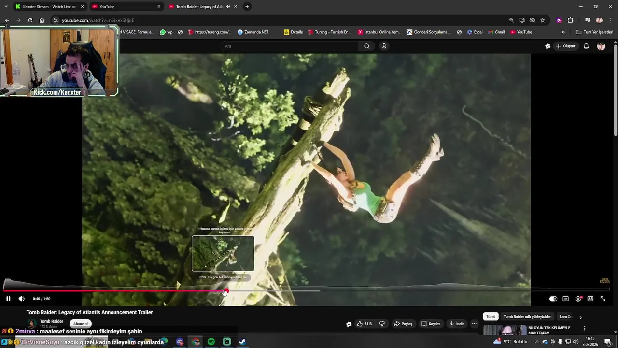
Task: Open the browser home page
Action: (x=42, y=20)
